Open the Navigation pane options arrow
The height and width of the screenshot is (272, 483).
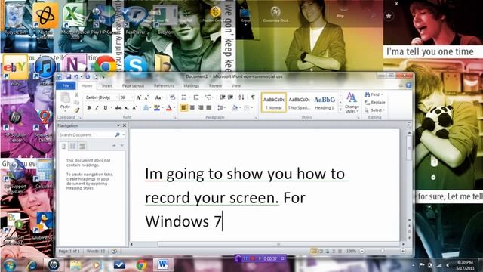coord(118,126)
